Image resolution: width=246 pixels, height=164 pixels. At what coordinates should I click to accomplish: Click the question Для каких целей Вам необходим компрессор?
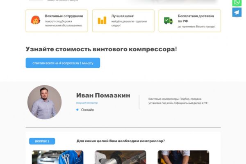point(121,141)
